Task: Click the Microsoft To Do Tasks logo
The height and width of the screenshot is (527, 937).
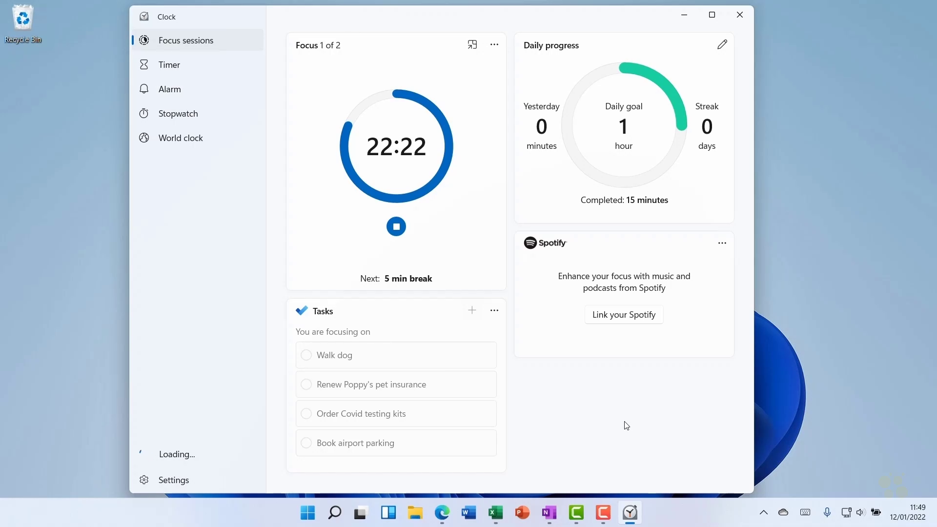Action: tap(302, 311)
